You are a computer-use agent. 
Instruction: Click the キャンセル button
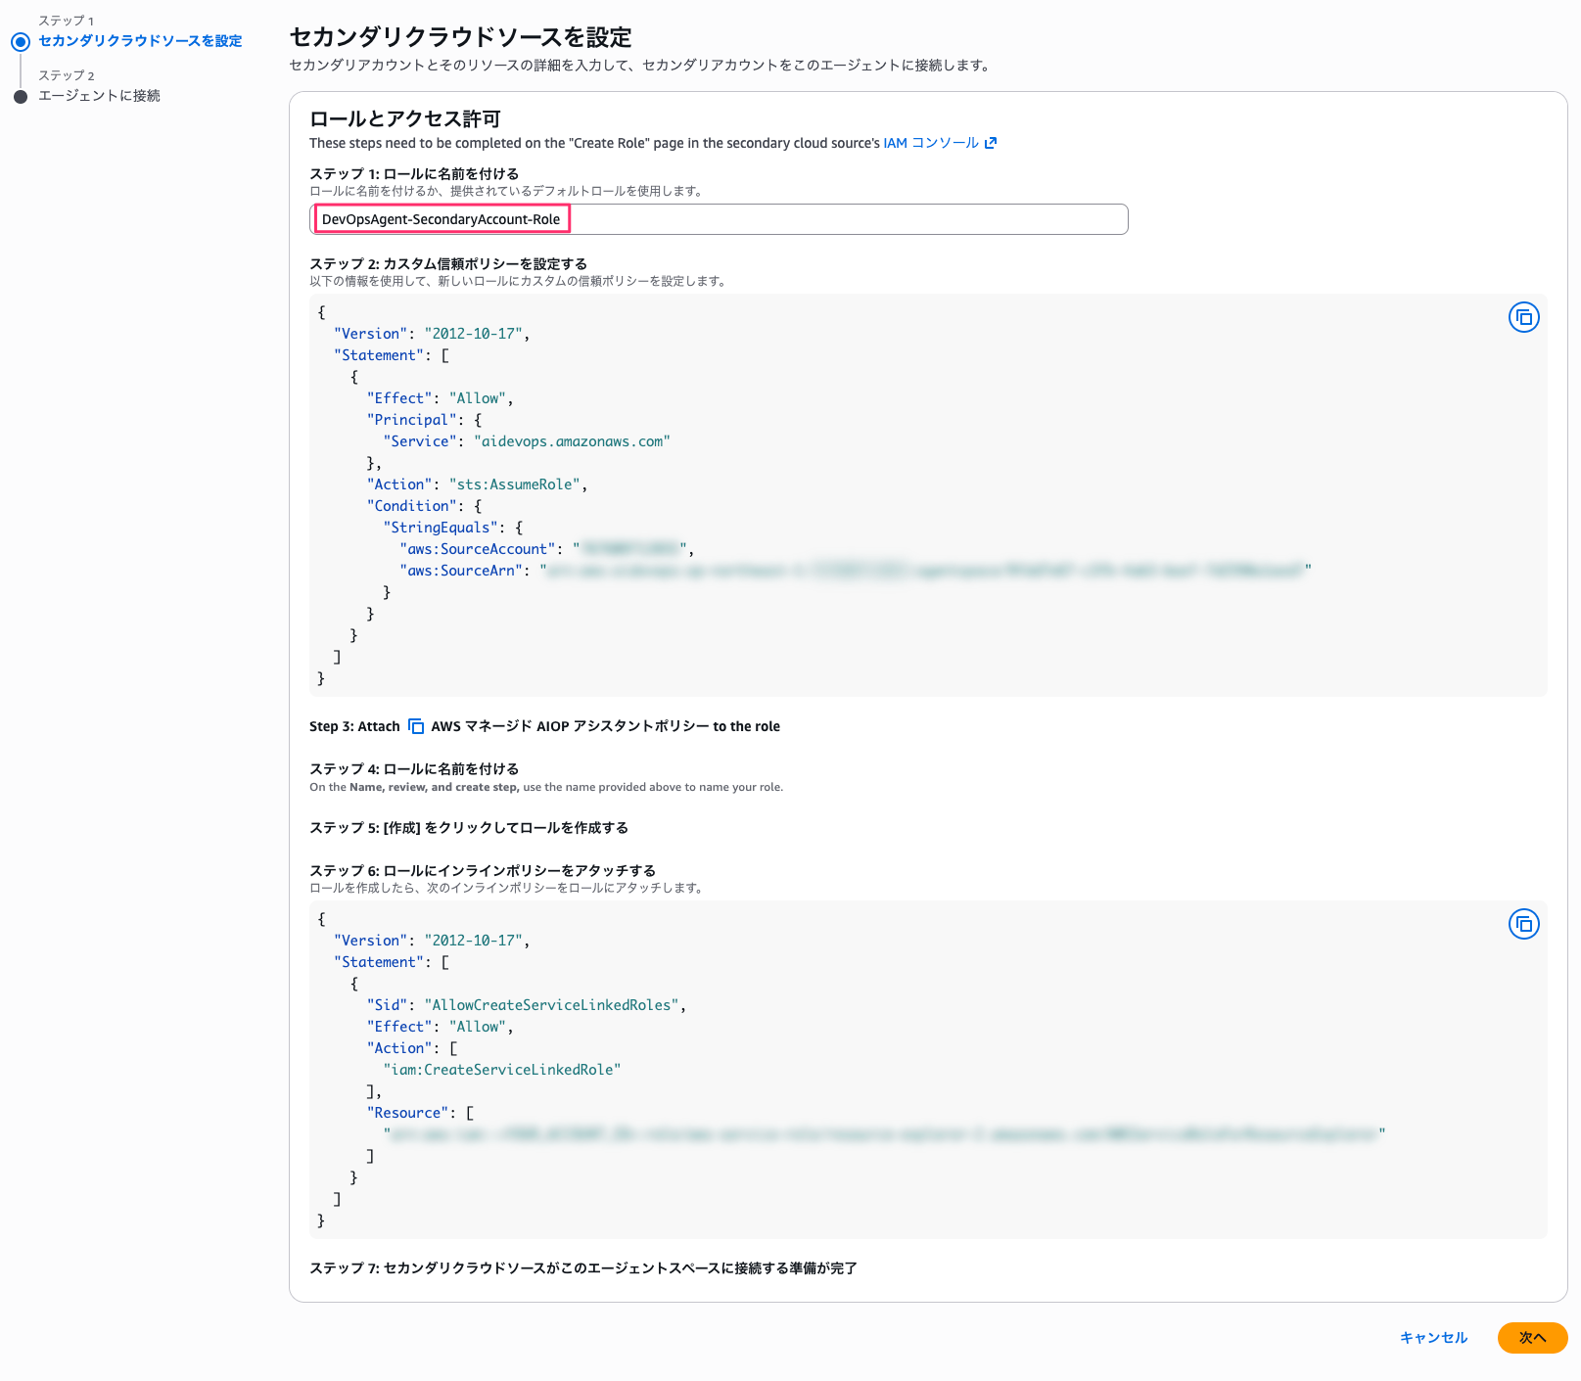pos(1433,1338)
